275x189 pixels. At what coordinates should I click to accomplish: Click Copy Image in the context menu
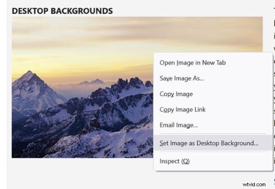pyautogui.click(x=176, y=94)
